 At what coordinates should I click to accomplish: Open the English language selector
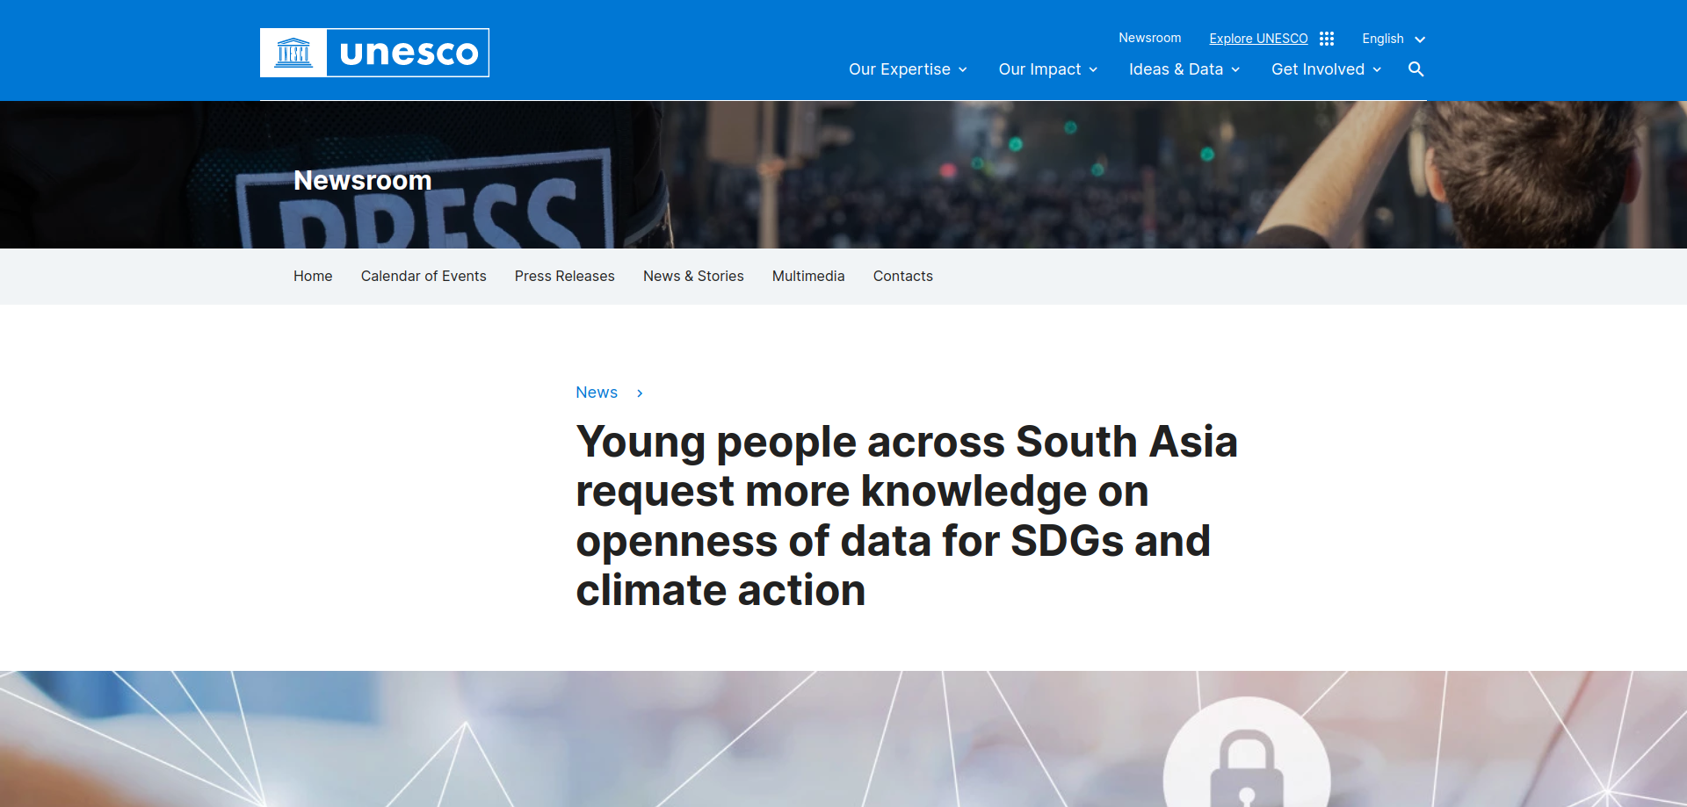point(1393,39)
